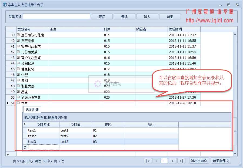Click the 导入 button
Viewport: 243px width, 168px height.
pos(147,16)
